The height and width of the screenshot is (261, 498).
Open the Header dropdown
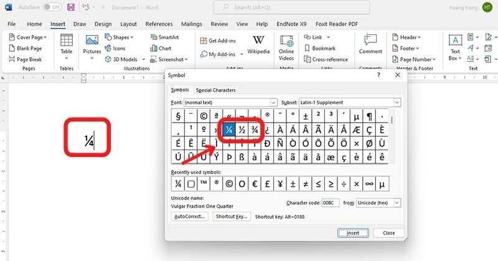[x=406, y=37]
